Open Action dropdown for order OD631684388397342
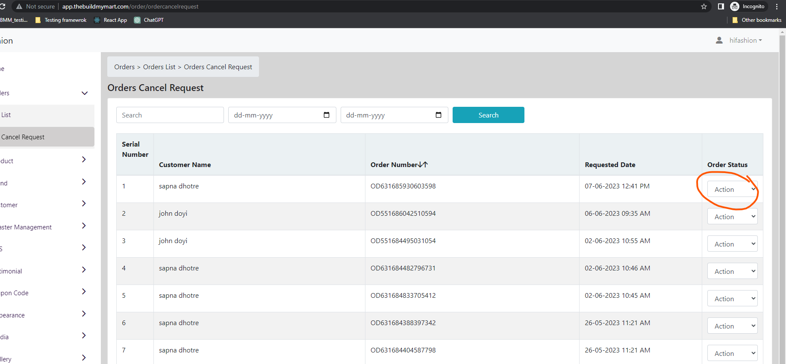The image size is (786, 364). point(732,326)
